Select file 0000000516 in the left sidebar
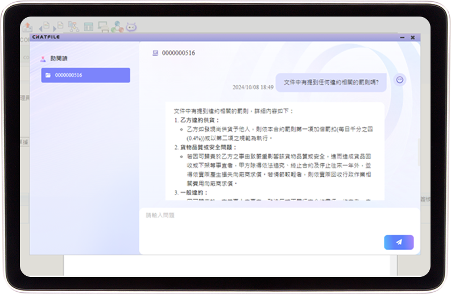 85,75
